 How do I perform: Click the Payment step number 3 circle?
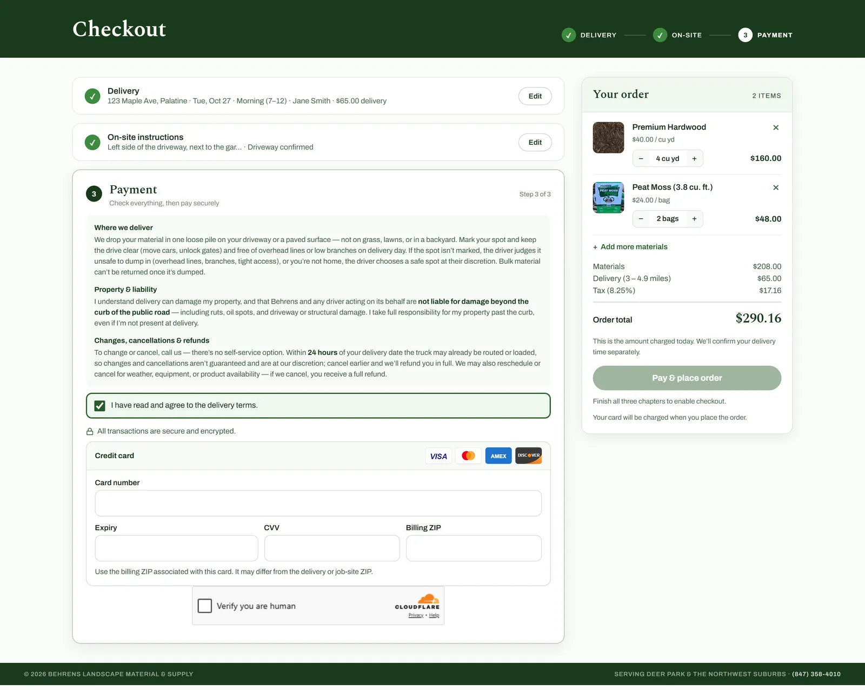tap(745, 35)
